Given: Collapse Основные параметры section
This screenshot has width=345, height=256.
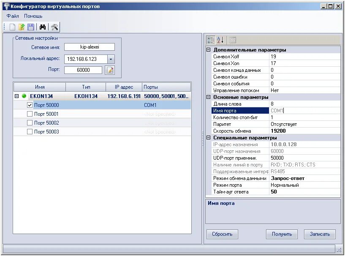Looking at the screenshot, I should coord(208,97).
